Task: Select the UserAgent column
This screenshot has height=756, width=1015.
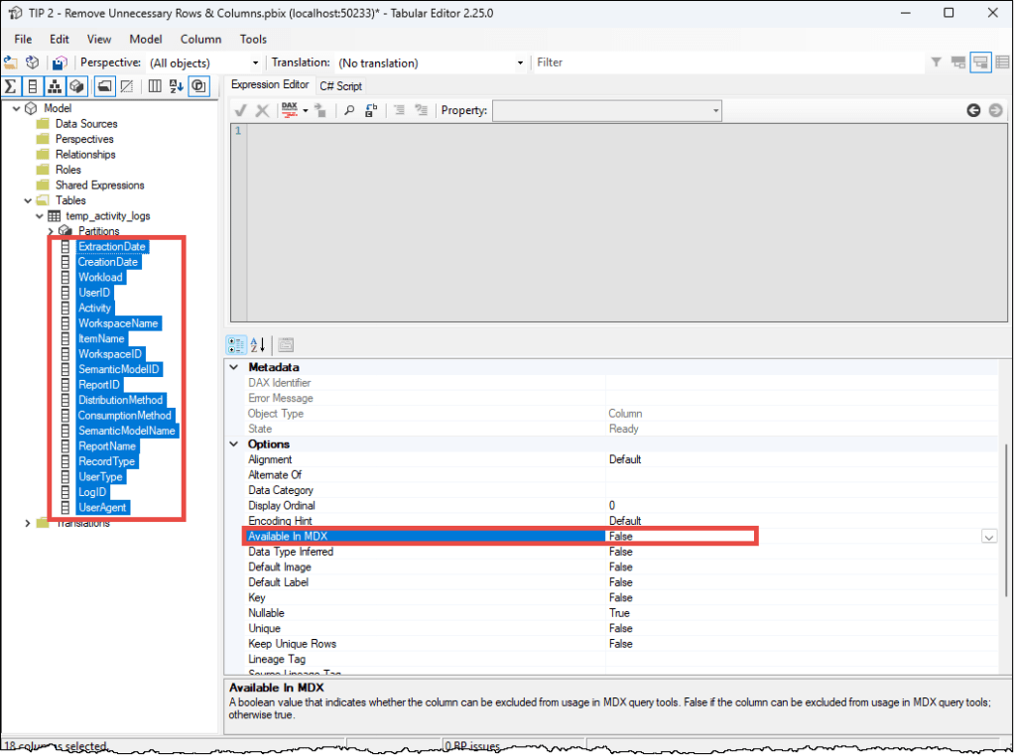Action: pyautogui.click(x=102, y=508)
